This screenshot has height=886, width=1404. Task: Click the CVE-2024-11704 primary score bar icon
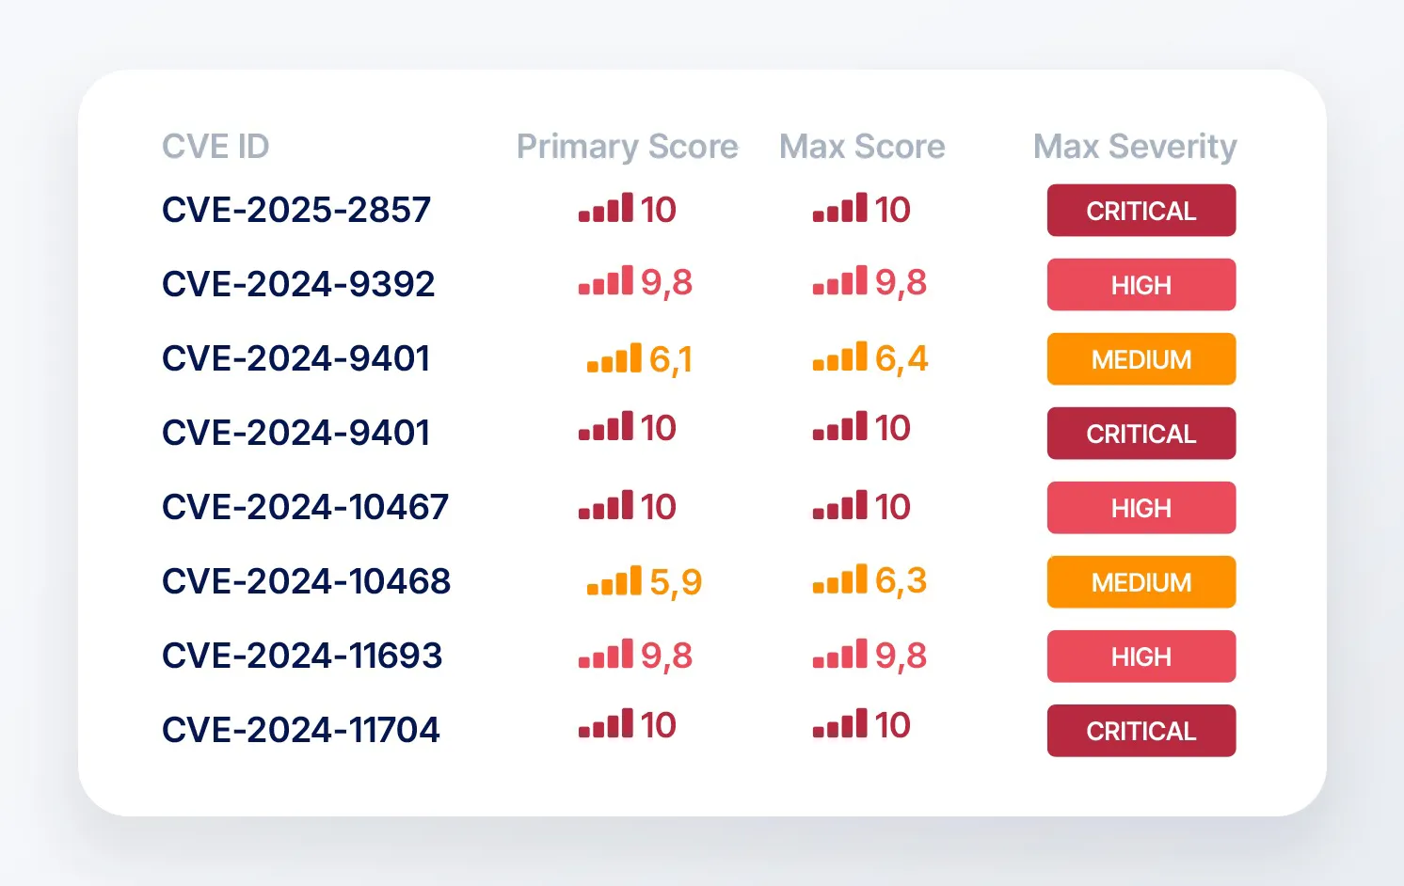(606, 723)
